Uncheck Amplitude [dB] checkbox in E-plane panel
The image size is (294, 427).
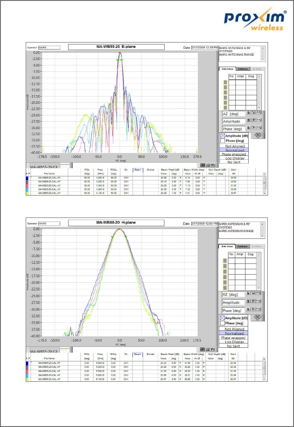coord(223,136)
